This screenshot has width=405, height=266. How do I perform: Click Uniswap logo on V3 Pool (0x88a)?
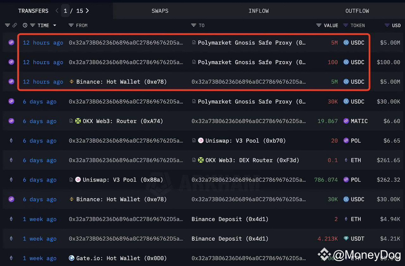tap(78, 180)
